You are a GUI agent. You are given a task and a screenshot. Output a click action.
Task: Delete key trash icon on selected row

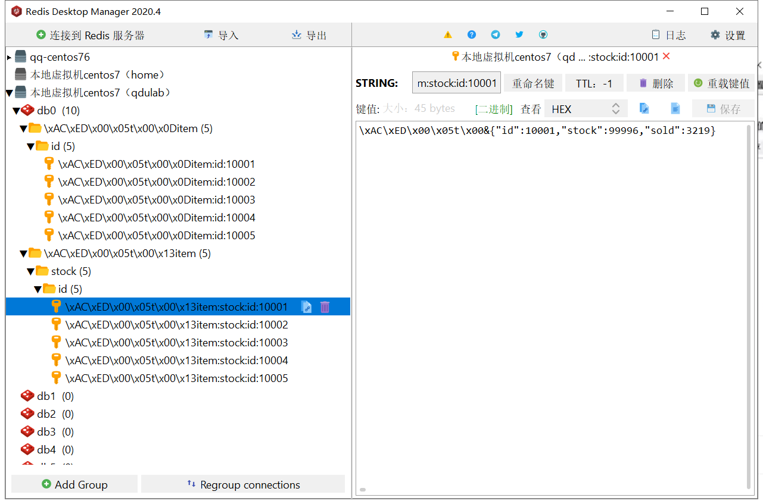pos(325,307)
